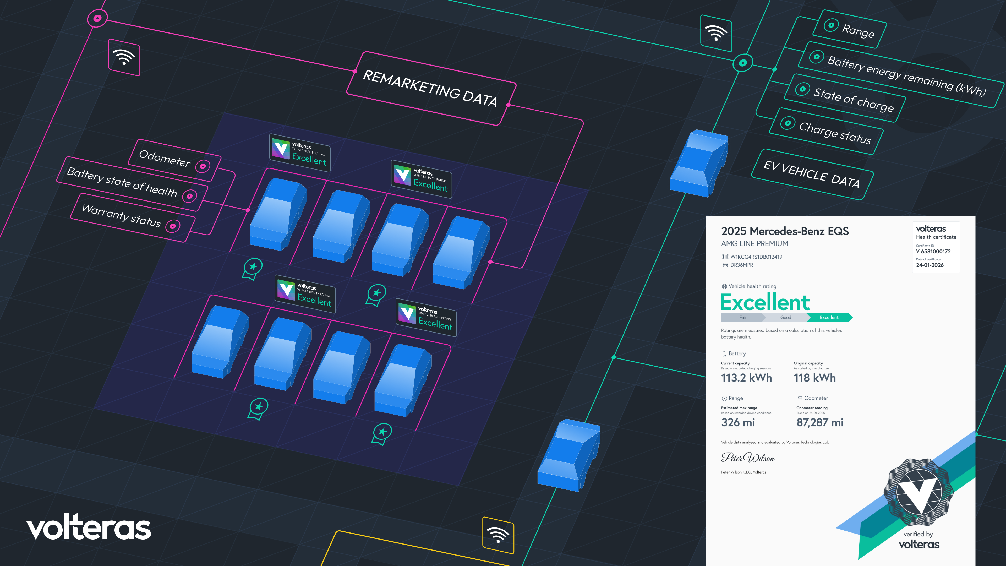Select the circle next to State of charge
The height and width of the screenshot is (566, 1006).
[802, 89]
